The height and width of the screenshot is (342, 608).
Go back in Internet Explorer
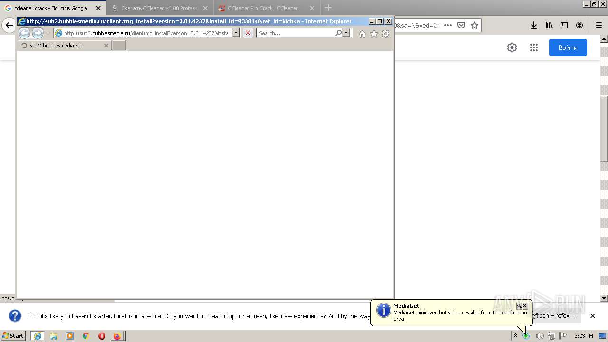click(x=24, y=33)
